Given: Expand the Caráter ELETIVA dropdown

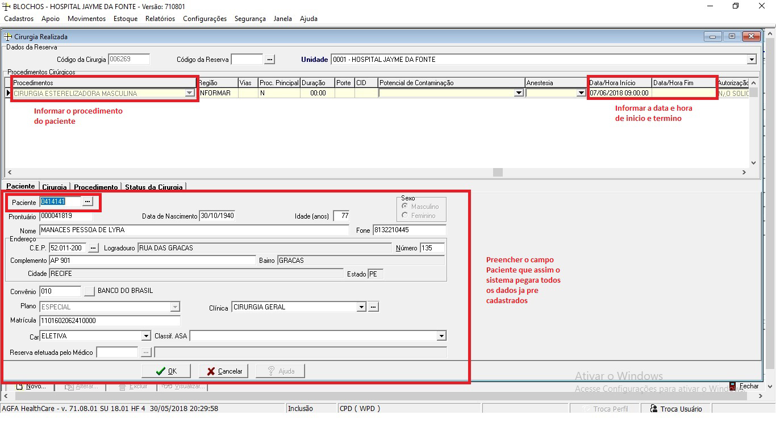Looking at the screenshot, I should [146, 336].
